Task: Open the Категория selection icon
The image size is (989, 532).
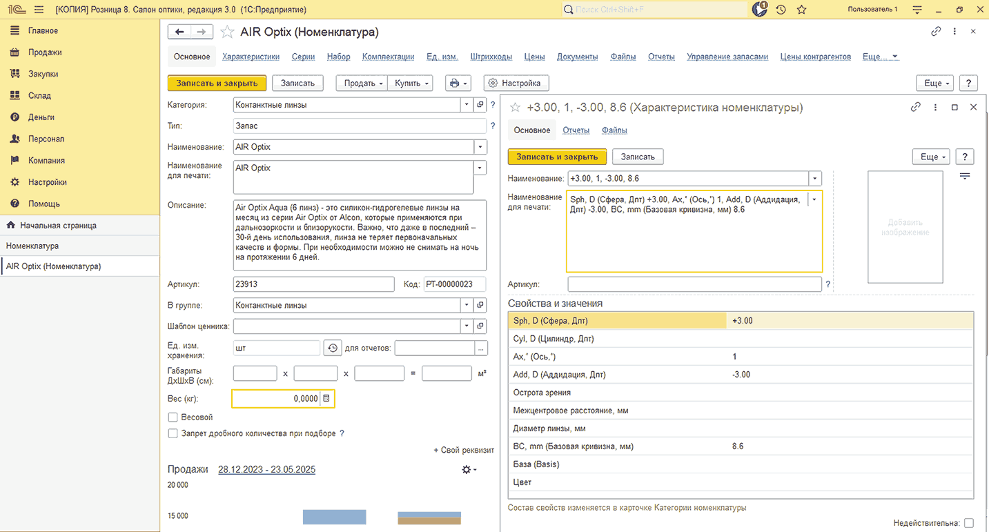Action: click(x=480, y=105)
